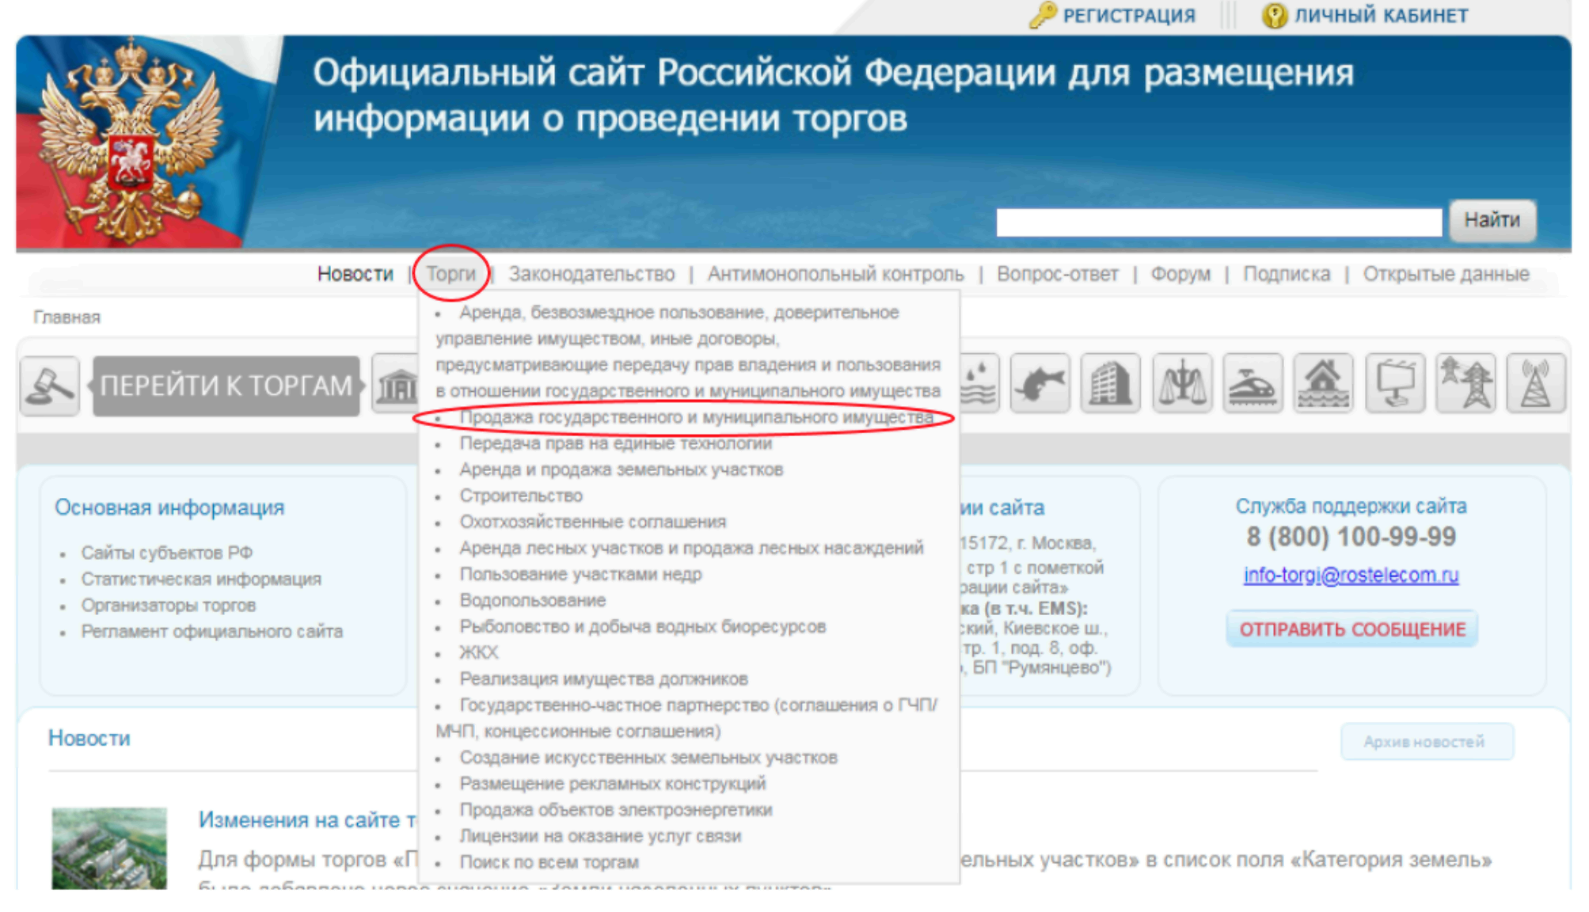This screenshot has width=1589, height=912.
Task: Open the water use wave icon
Action: [x=980, y=384]
